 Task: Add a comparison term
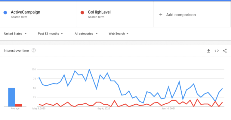click(x=181, y=15)
